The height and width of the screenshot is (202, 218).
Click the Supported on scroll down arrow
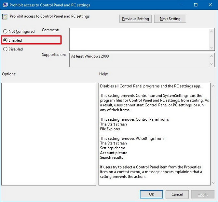212,64
